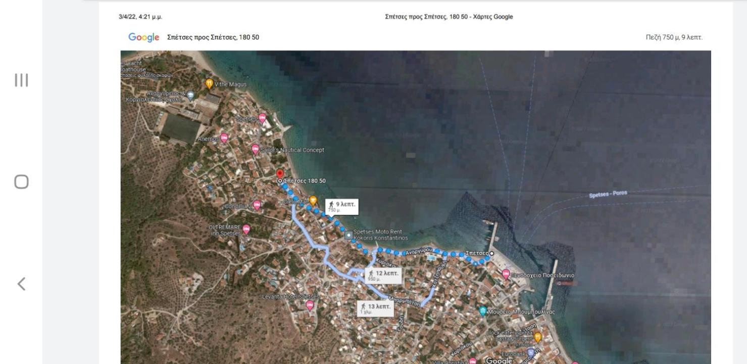747x364 pixels.
Task: Click the Condilia 2 hotel pin
Action: click(257, 205)
